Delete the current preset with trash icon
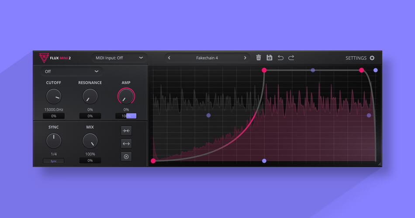This screenshot has width=415, height=218. coord(259,58)
